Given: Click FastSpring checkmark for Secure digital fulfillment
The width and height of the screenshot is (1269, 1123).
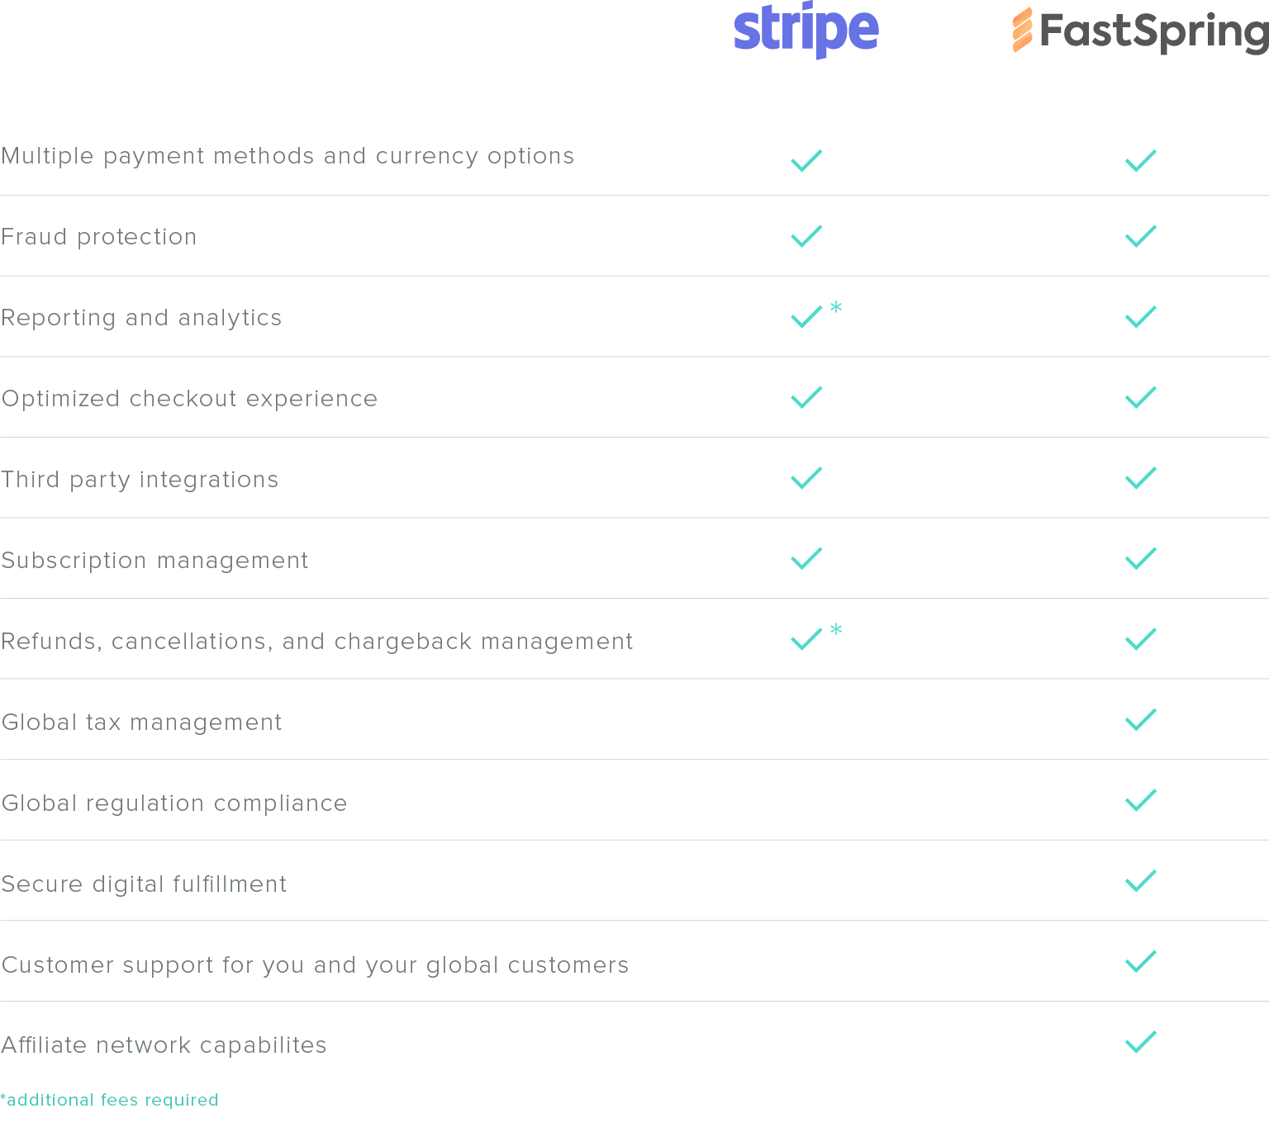Looking at the screenshot, I should coord(1141,881).
